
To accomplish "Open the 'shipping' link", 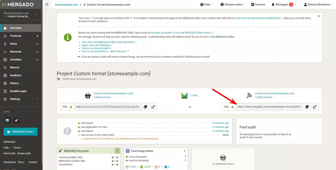I will 121,51.
